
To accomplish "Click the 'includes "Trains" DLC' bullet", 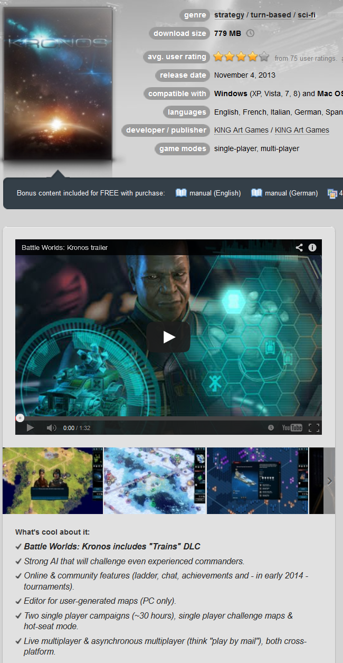I will [112, 547].
